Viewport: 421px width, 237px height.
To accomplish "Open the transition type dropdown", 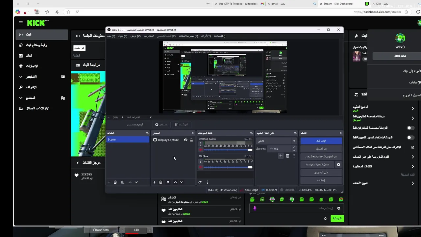I will (276, 141).
